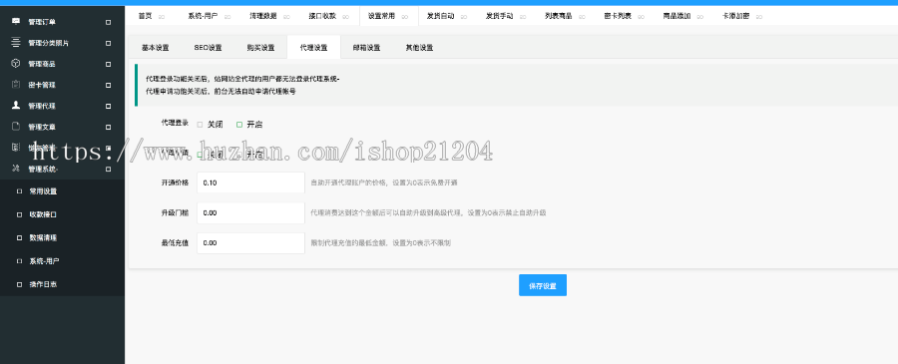
Task: Open 常用设置 in the sidebar submenu
Action: point(43,191)
